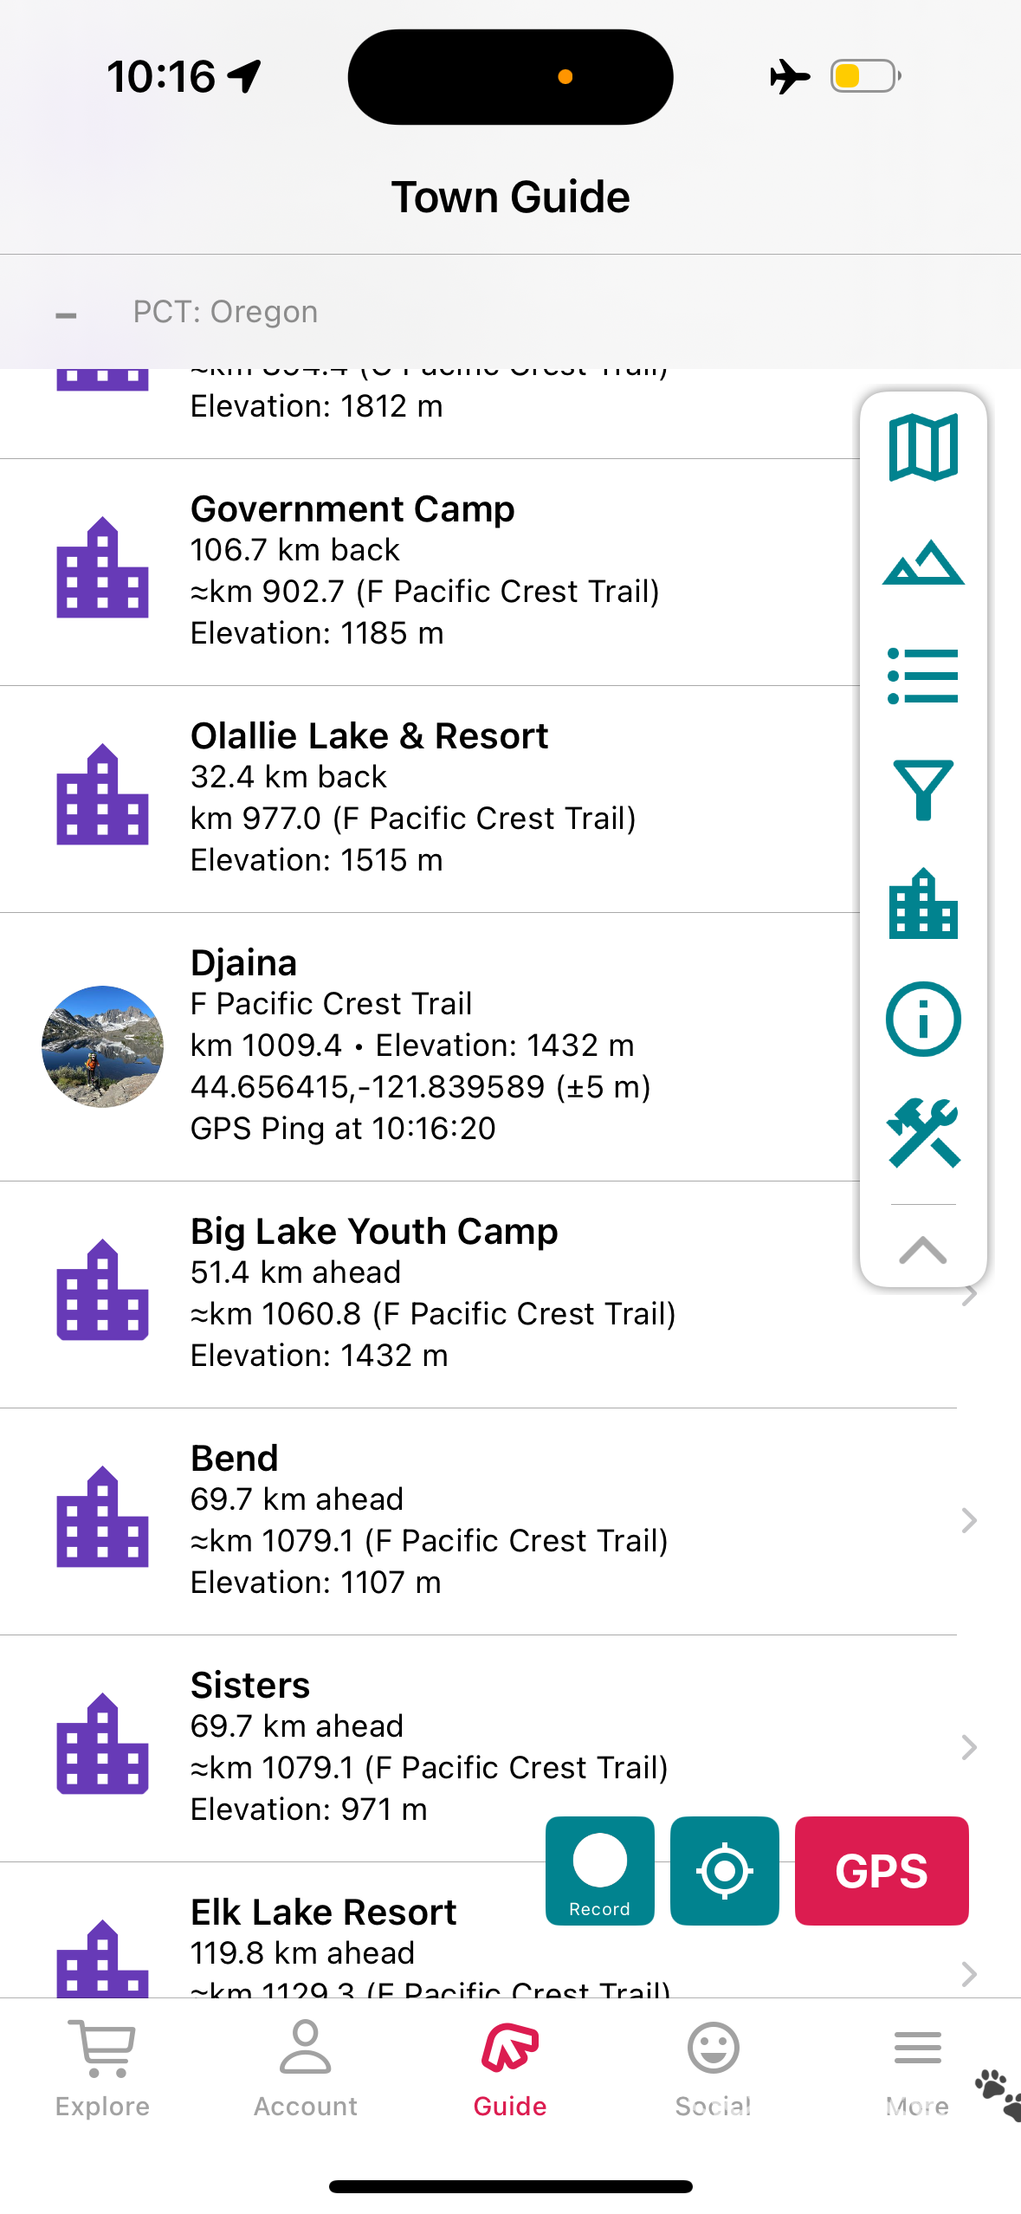Collapse the PCT: Oregon section
This screenshot has height=2214, width=1021.
pyautogui.click(x=66, y=314)
